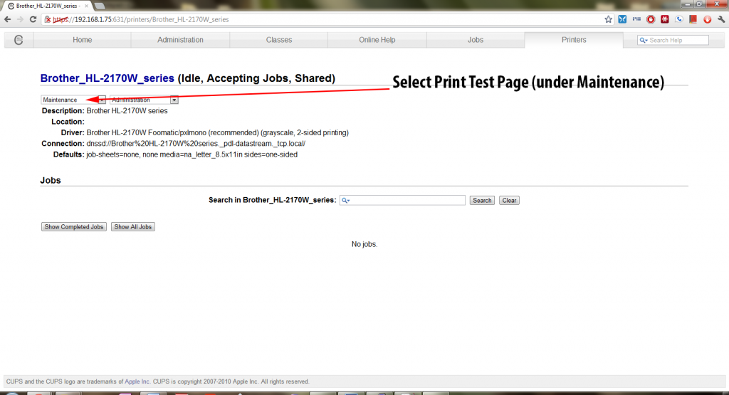This screenshot has height=395, width=729.
Task: Focus the Search Help input field
Action: pyautogui.click(x=673, y=41)
